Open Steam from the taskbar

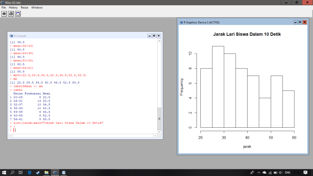tap(38, 173)
